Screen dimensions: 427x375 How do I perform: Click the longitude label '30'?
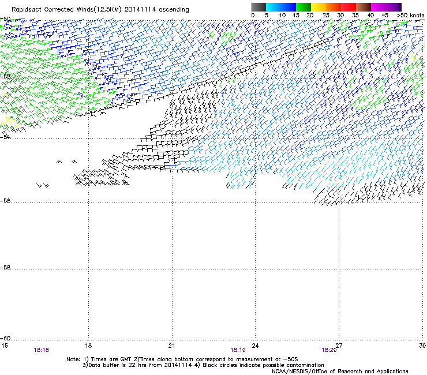(422, 346)
